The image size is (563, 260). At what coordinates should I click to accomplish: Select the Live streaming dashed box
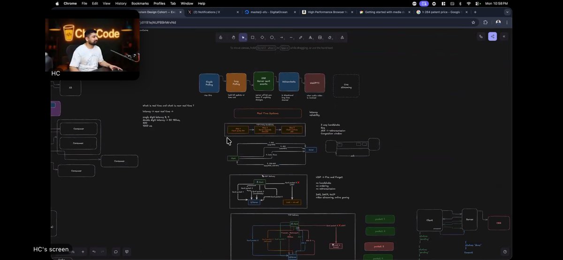pyautogui.click(x=346, y=86)
